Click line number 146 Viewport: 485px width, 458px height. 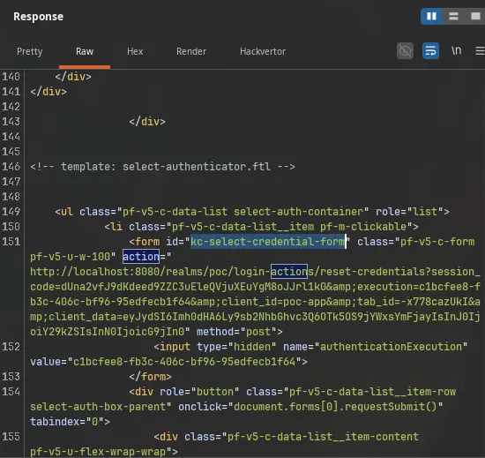coord(11,167)
